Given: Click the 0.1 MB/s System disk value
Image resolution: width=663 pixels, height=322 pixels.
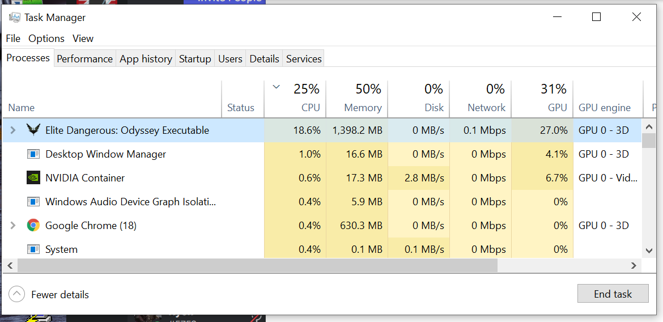Looking at the screenshot, I should 424,249.
